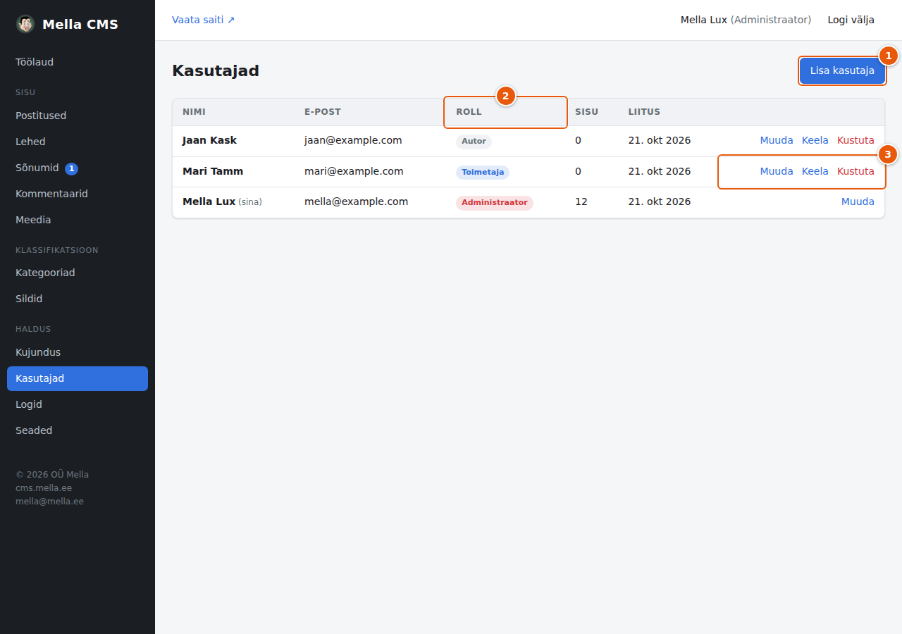
Task: Go to Kategooriad page
Action: click(78, 273)
